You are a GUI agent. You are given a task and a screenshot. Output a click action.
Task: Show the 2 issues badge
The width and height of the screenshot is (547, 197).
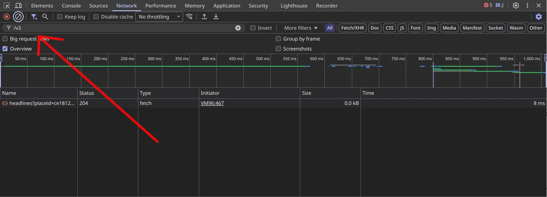500,5
